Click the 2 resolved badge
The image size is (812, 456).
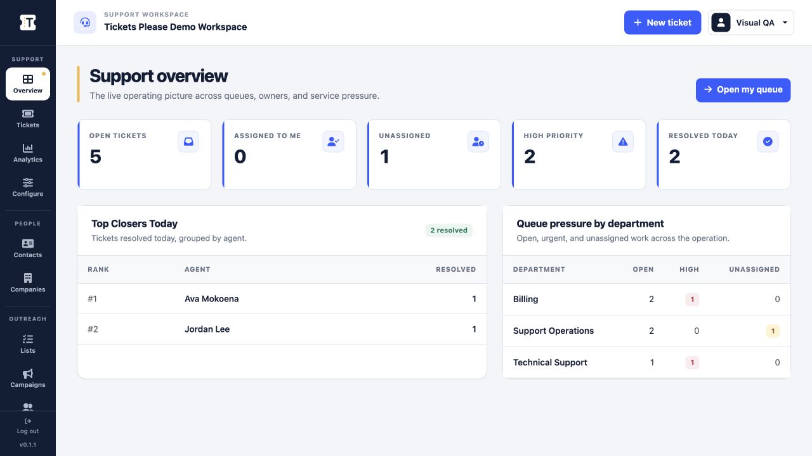(x=449, y=231)
